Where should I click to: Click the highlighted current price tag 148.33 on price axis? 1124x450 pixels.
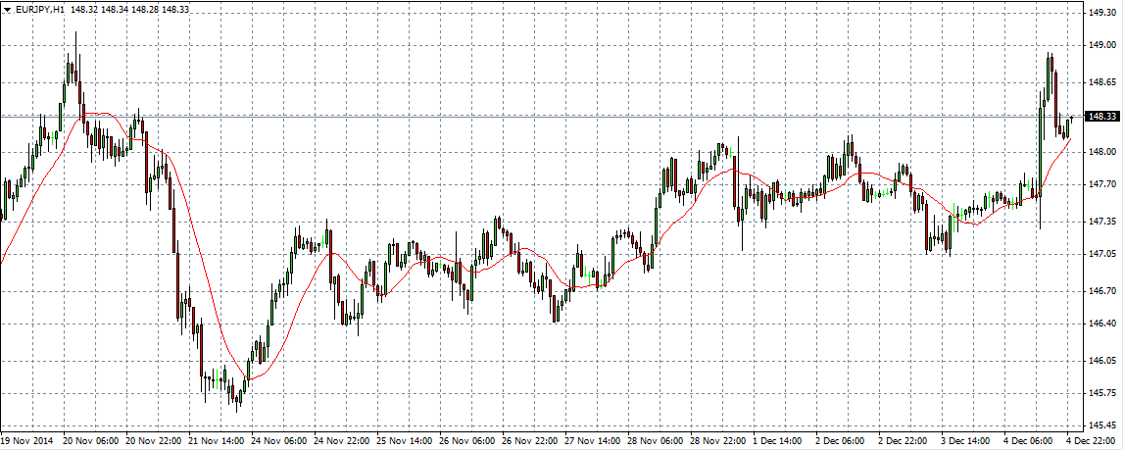(1101, 117)
